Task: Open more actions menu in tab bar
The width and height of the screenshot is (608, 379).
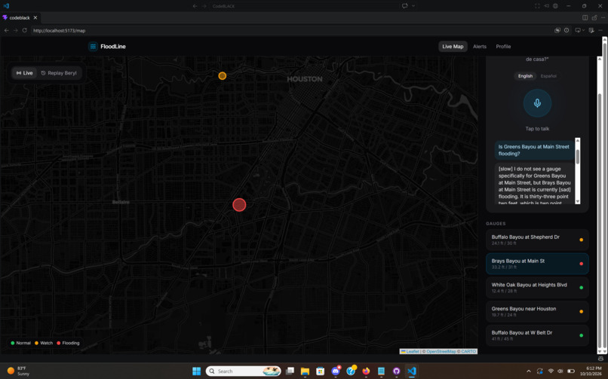Action: coord(603,17)
